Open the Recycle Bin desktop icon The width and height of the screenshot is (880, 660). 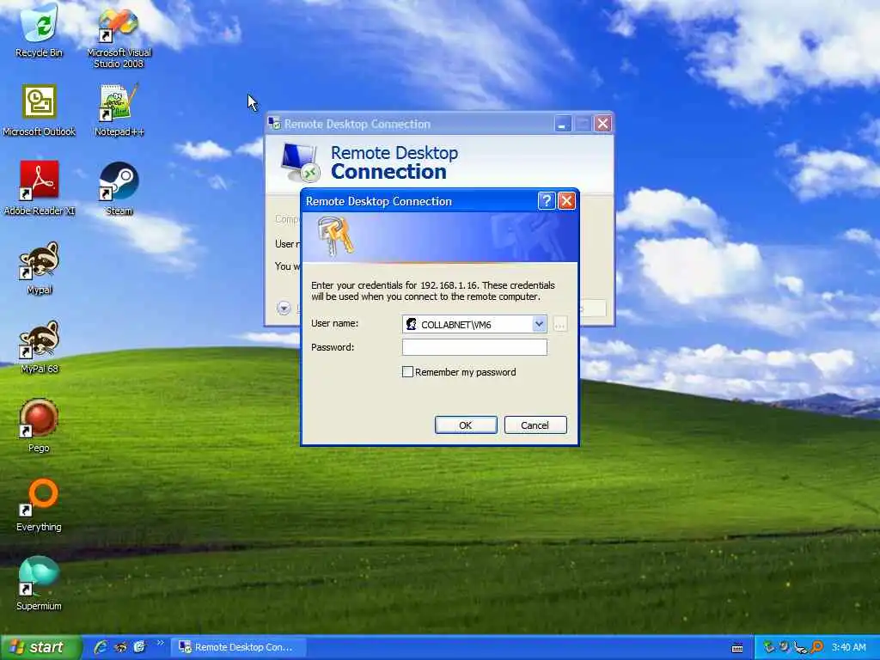coord(39,29)
